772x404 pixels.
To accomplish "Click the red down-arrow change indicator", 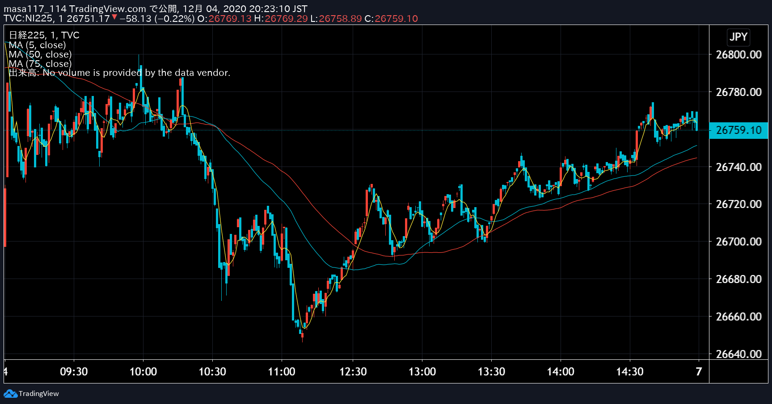I will [114, 17].
